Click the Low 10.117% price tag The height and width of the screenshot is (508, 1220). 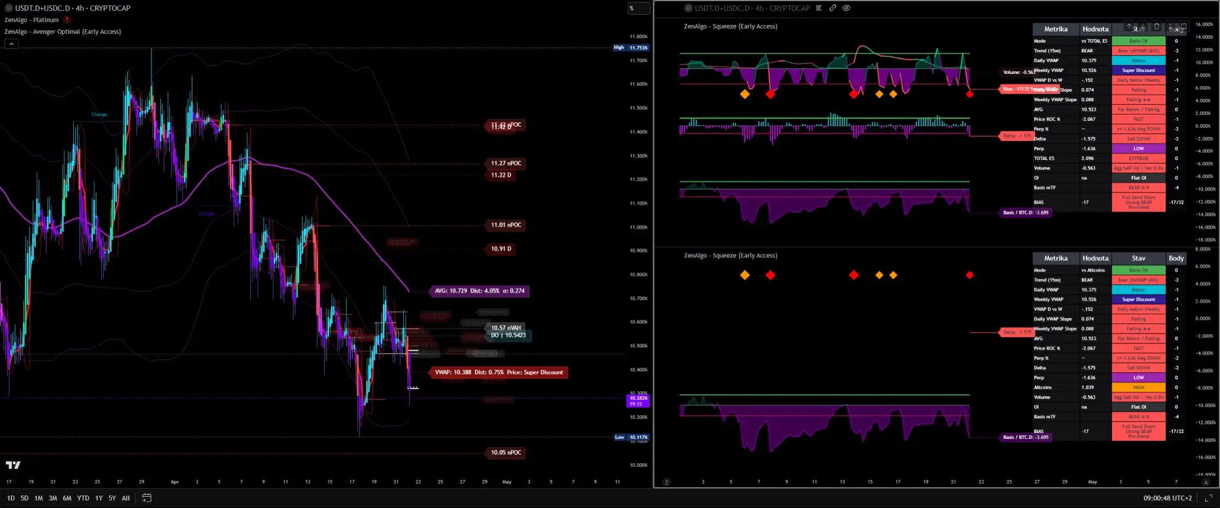click(x=631, y=437)
